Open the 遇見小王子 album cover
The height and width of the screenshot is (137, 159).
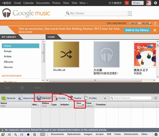(x=145, y=55)
